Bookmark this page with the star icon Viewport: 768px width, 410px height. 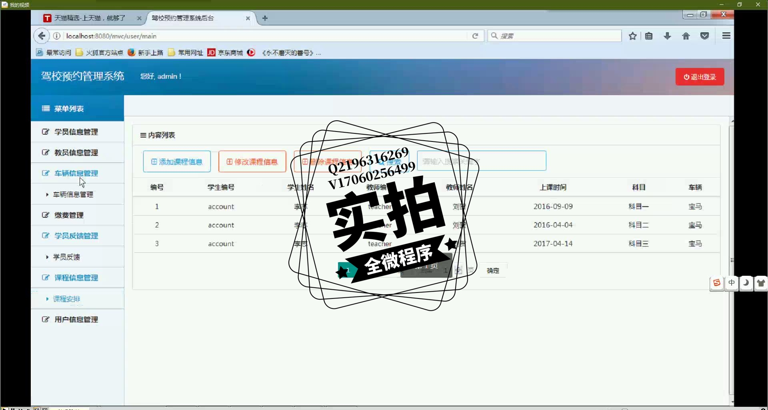point(632,36)
